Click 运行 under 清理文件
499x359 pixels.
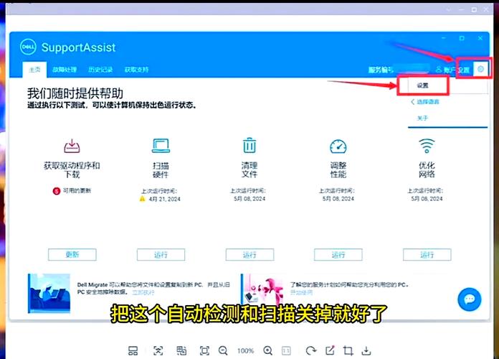tap(249, 255)
